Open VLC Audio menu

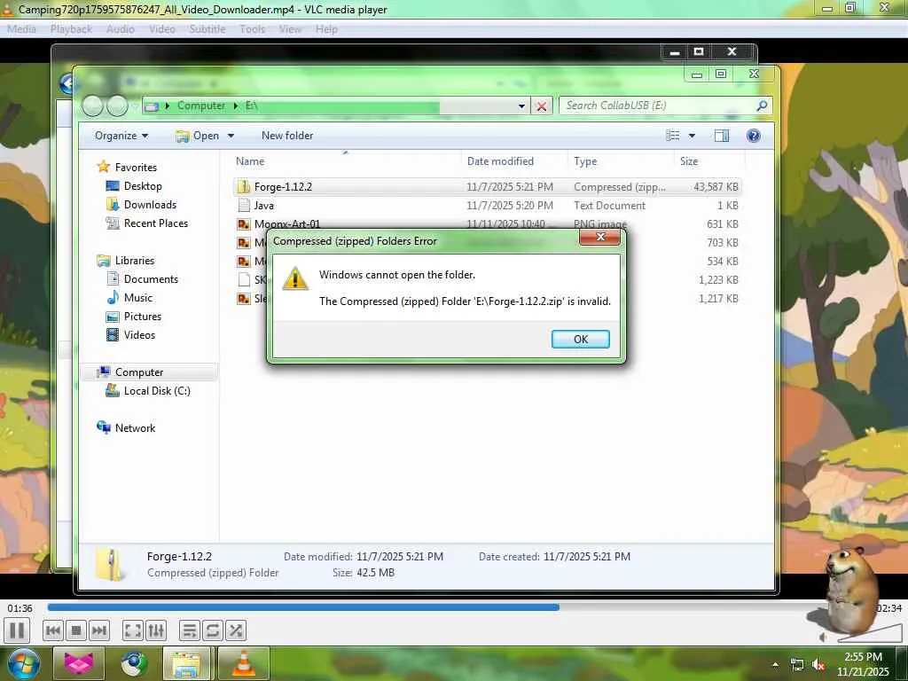pyautogui.click(x=120, y=29)
